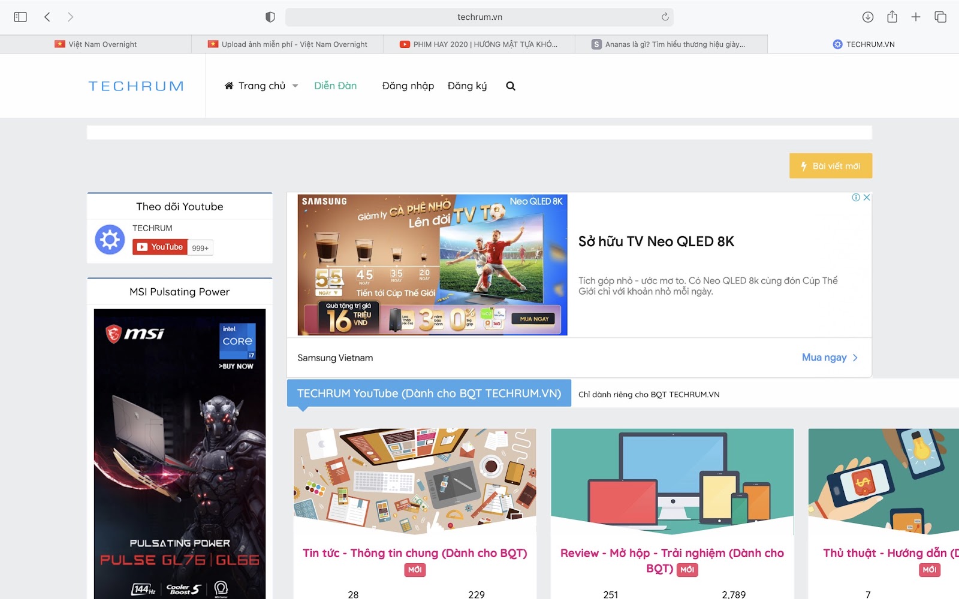Click Tin tức forum thumbnail image

415,481
